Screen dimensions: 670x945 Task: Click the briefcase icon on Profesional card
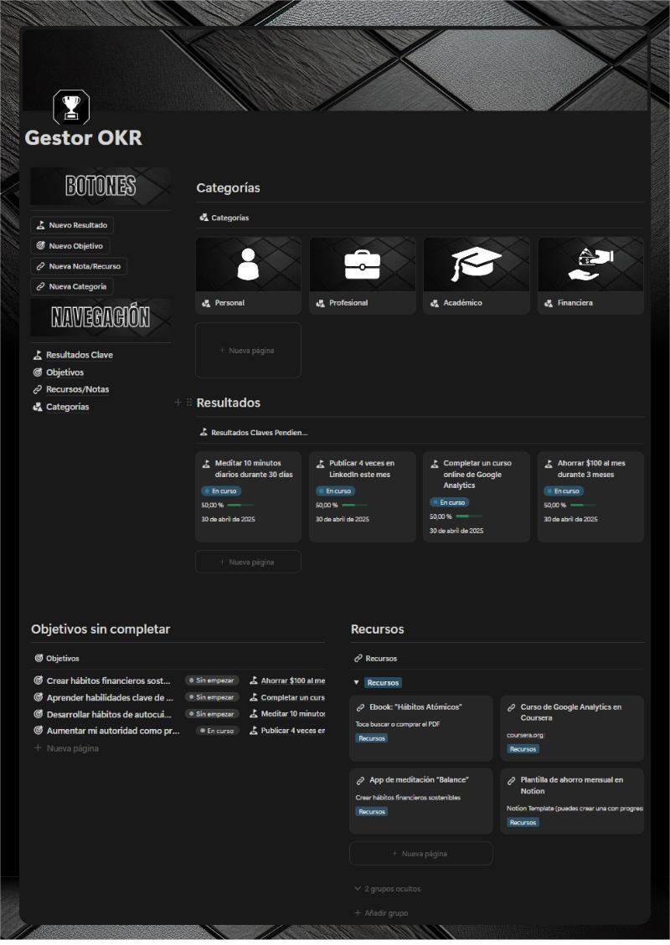363,264
